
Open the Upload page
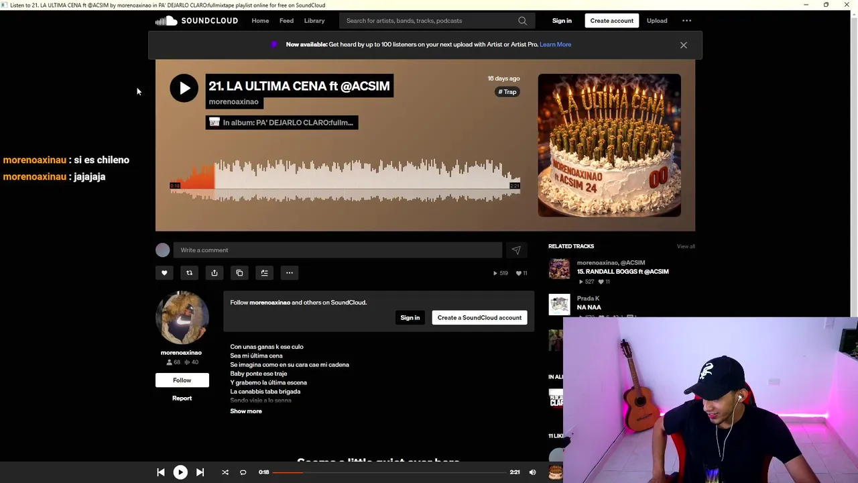tap(657, 21)
